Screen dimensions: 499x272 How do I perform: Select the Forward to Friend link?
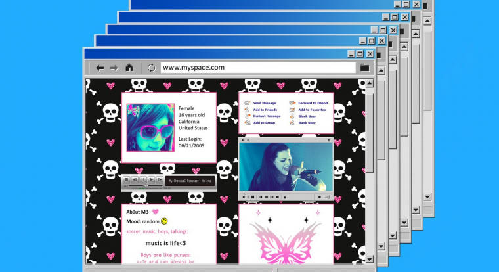click(313, 103)
